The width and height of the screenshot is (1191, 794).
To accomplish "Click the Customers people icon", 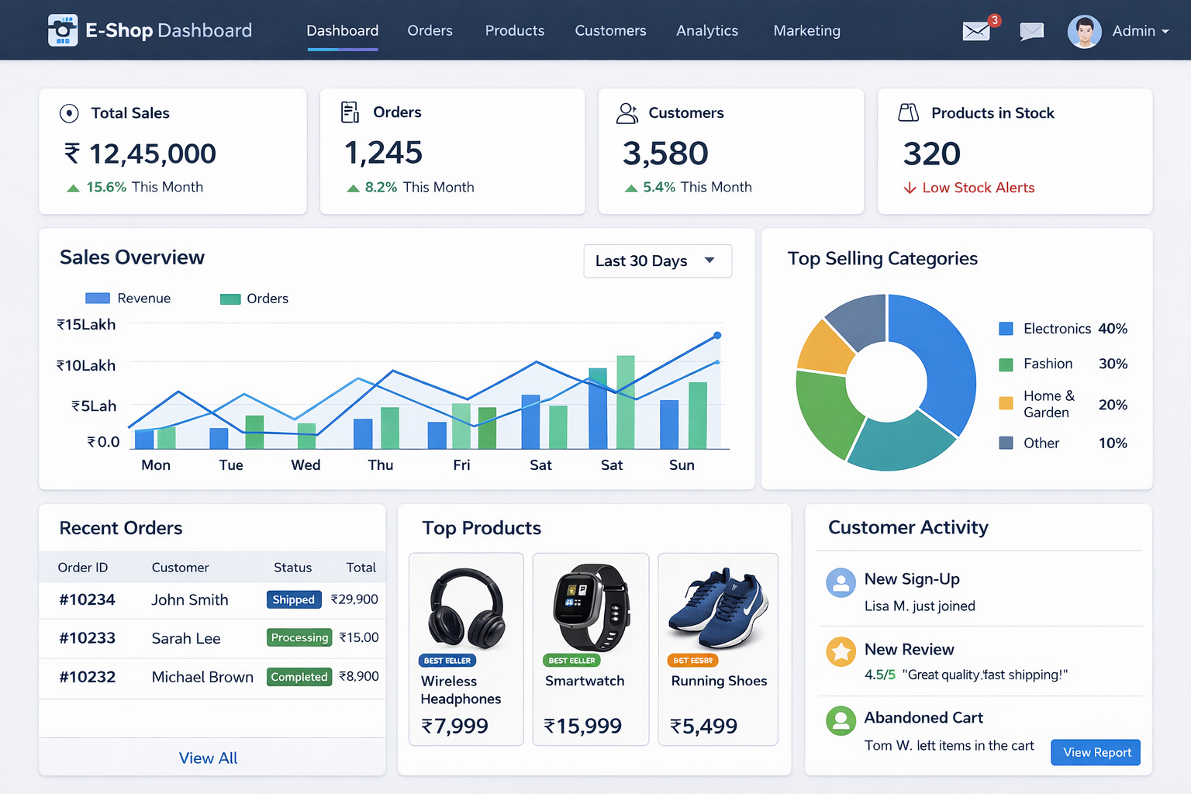I will coord(629,112).
